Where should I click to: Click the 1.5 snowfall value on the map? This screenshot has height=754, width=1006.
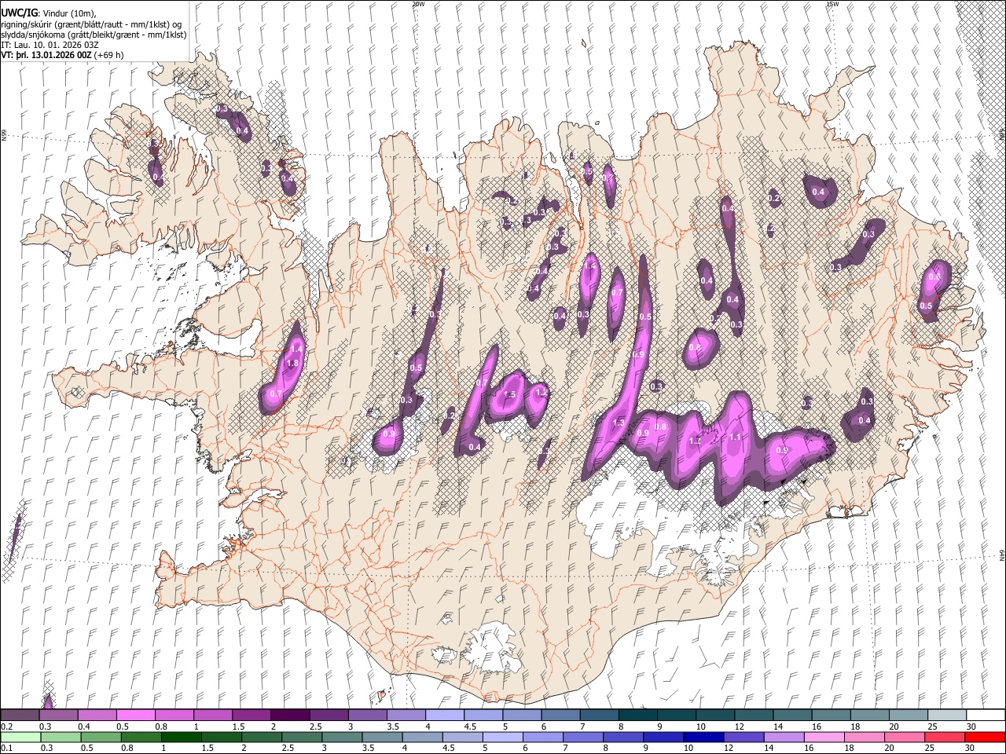pyautogui.click(x=509, y=395)
